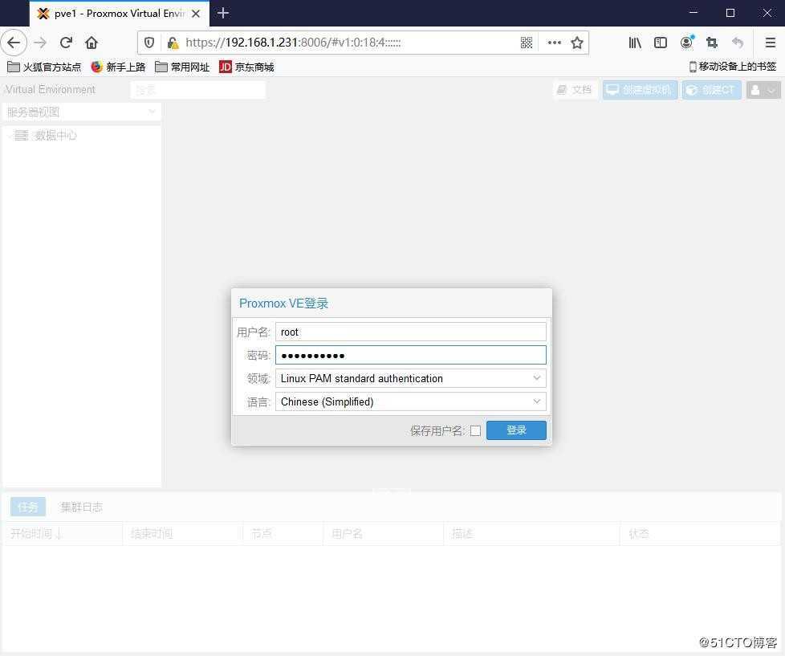The image size is (785, 656).
Task: Open the page actions three-dot menu
Action: [x=554, y=43]
